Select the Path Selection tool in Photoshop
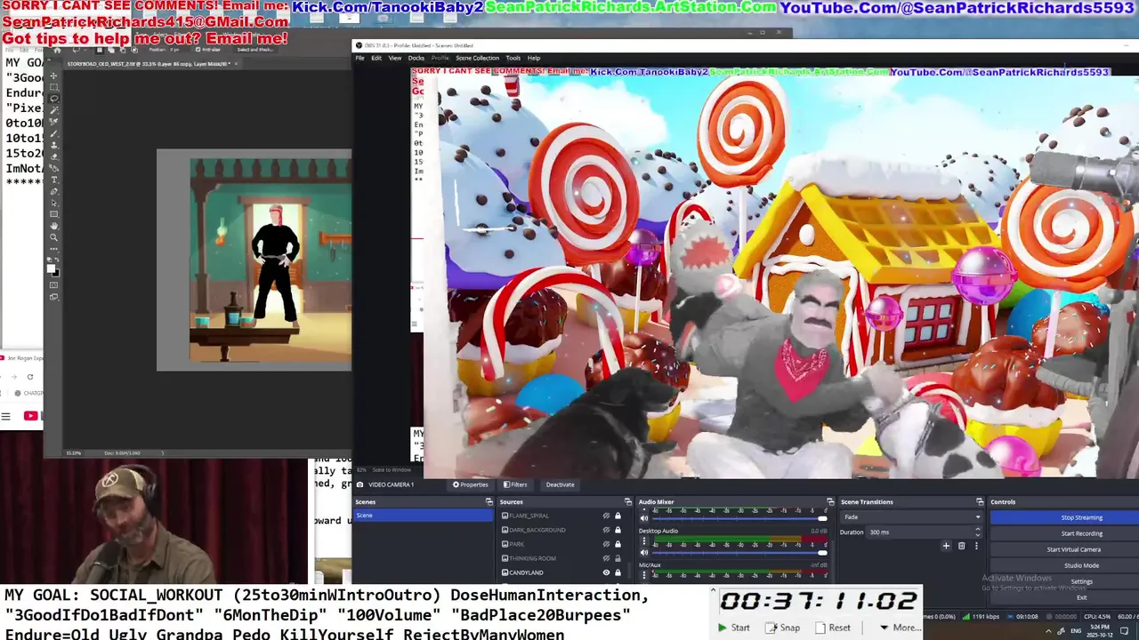 coord(53,203)
